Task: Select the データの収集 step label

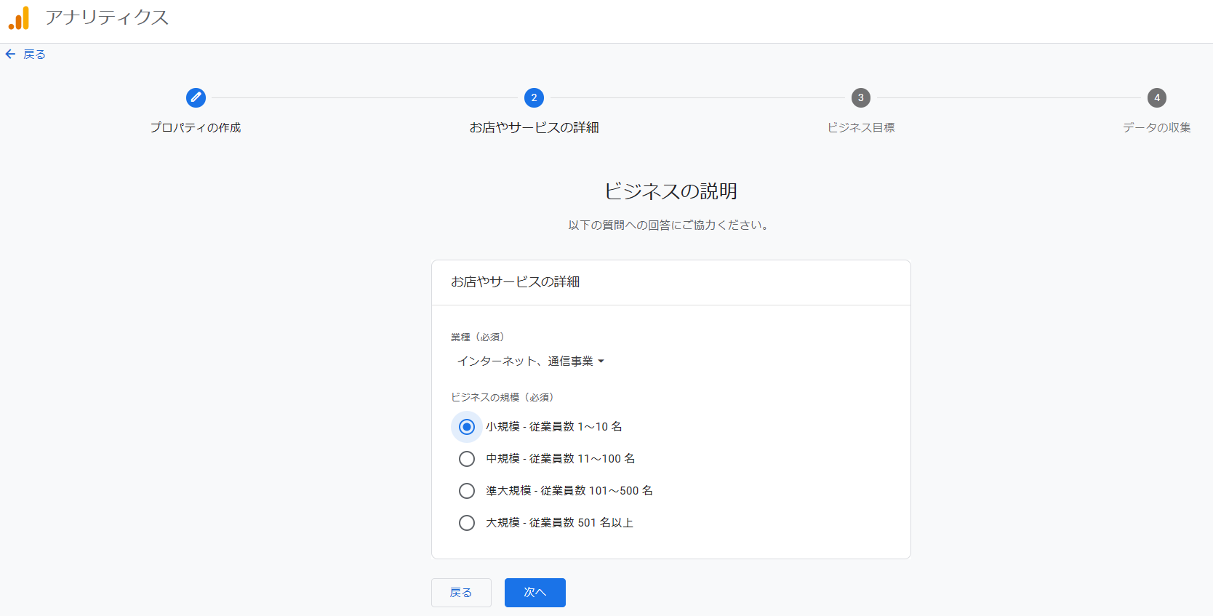Action: 1157,127
